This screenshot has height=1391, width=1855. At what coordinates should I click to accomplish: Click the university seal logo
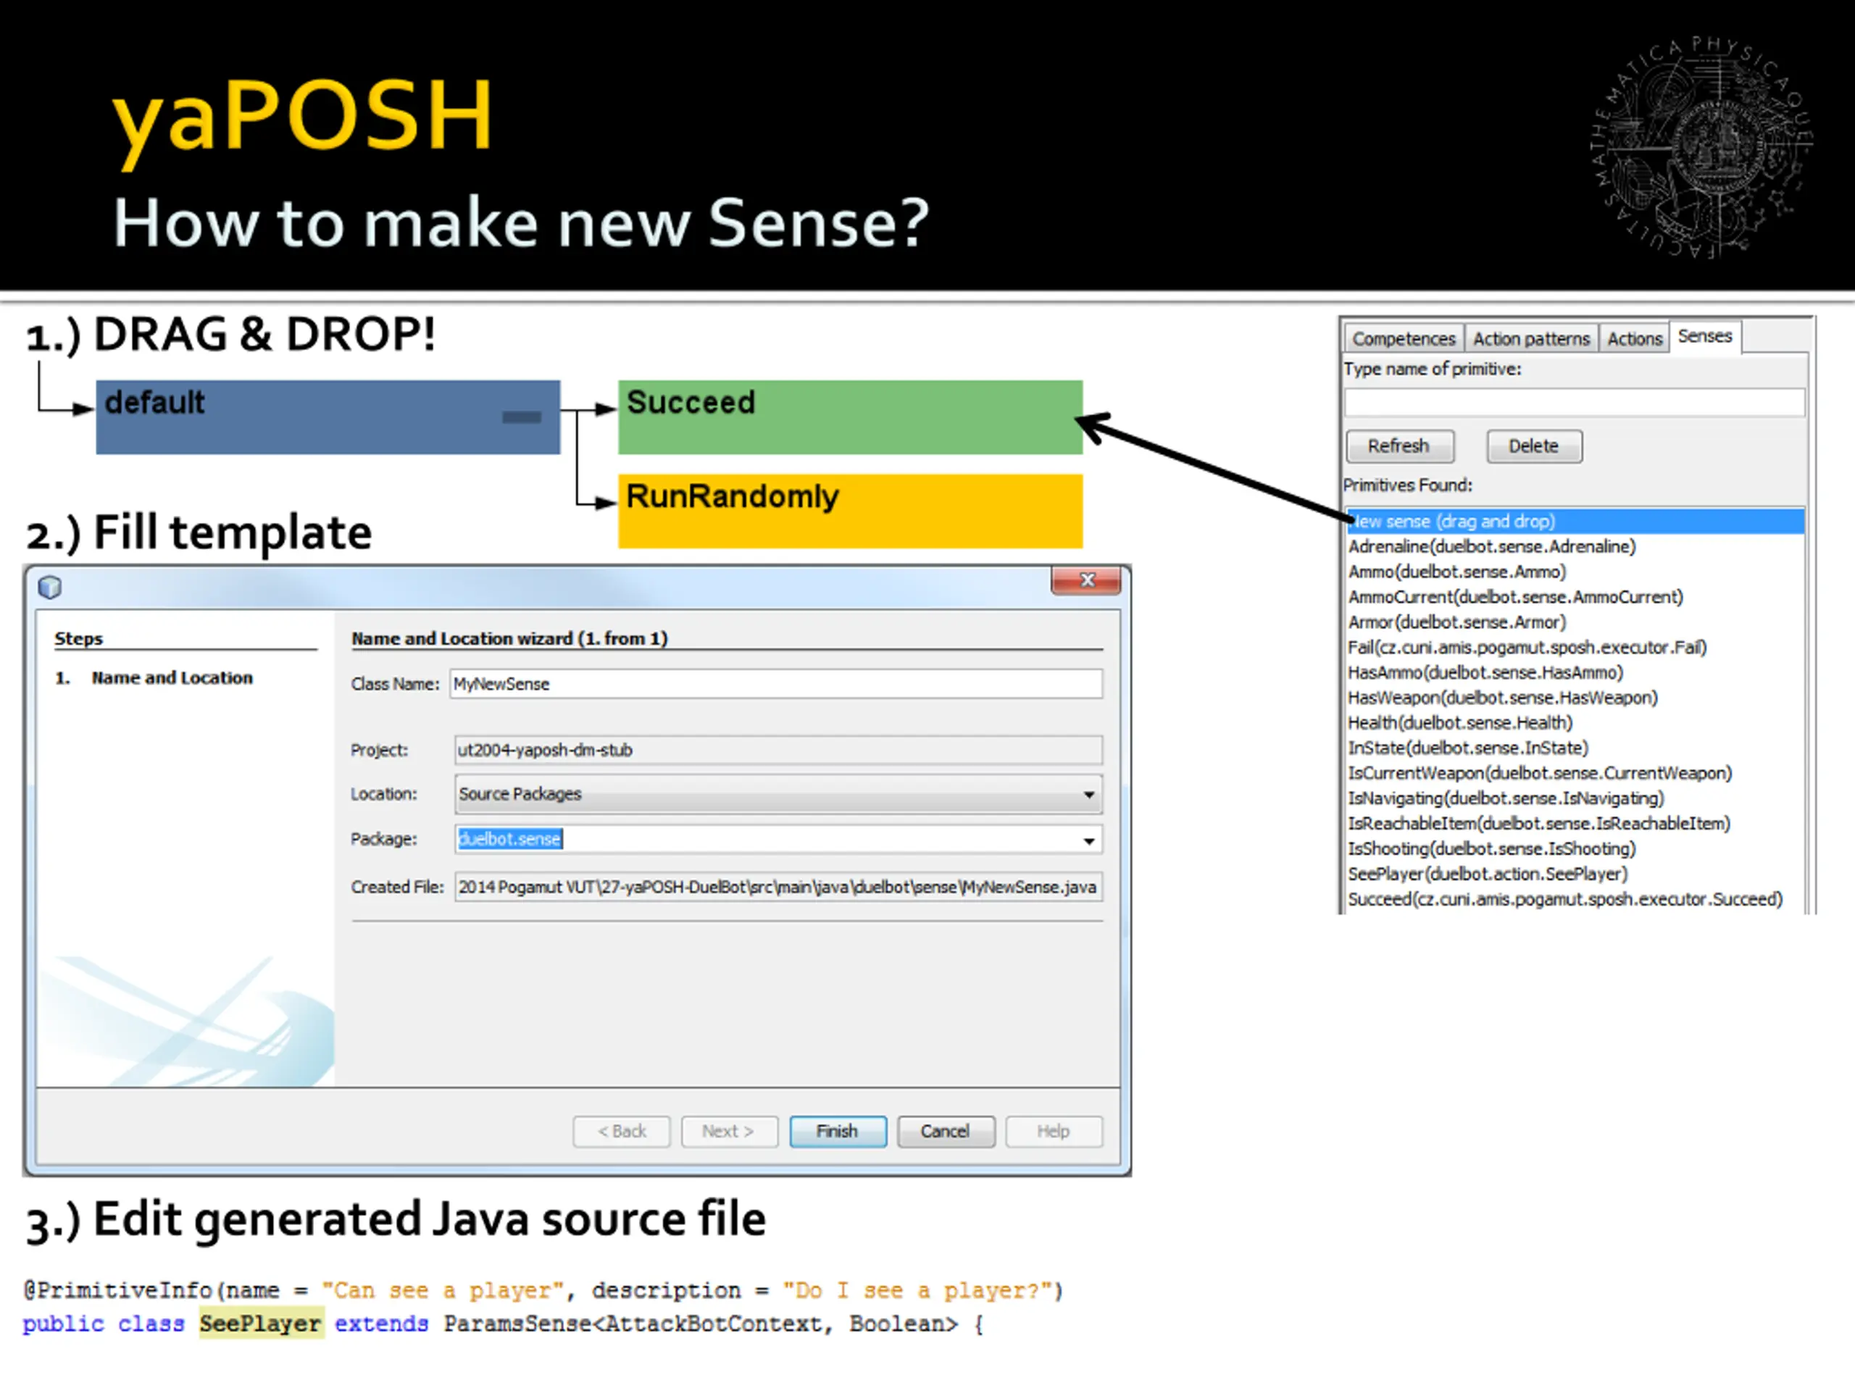[1702, 147]
